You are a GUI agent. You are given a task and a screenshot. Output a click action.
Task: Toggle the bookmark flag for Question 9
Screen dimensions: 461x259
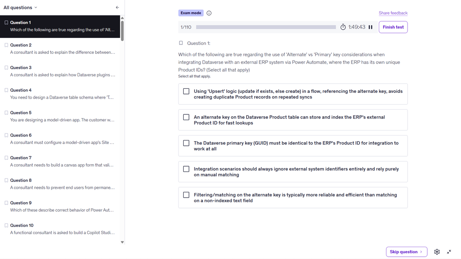[6, 203]
